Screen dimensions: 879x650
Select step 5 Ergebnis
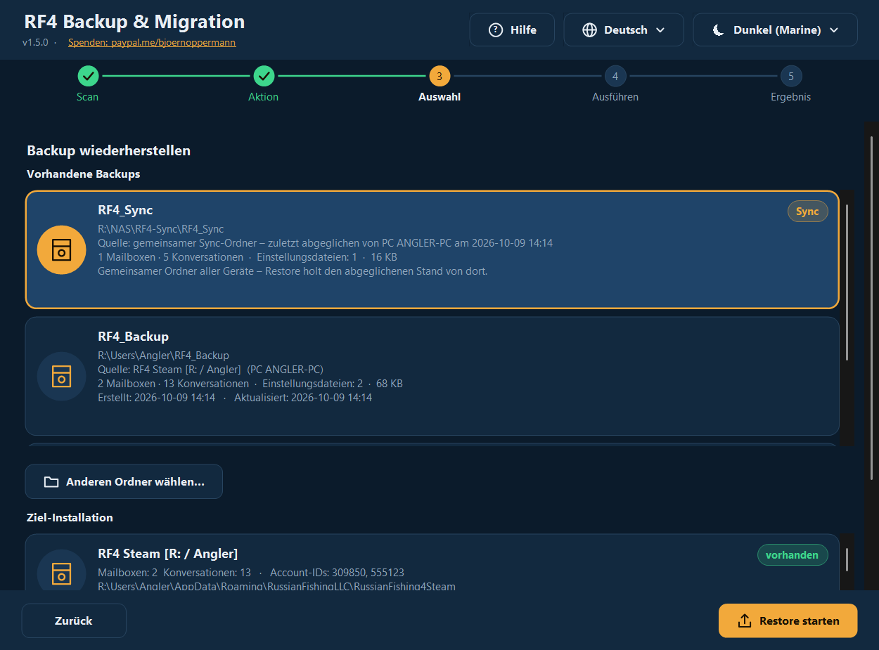[791, 76]
